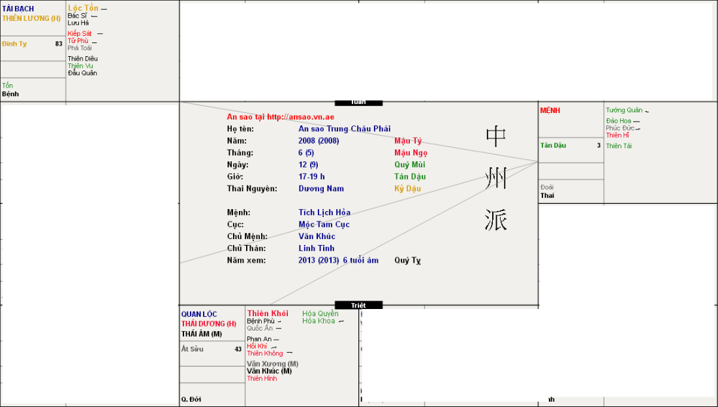Click the Đinh Tỵ palace branch label

(x=14, y=44)
